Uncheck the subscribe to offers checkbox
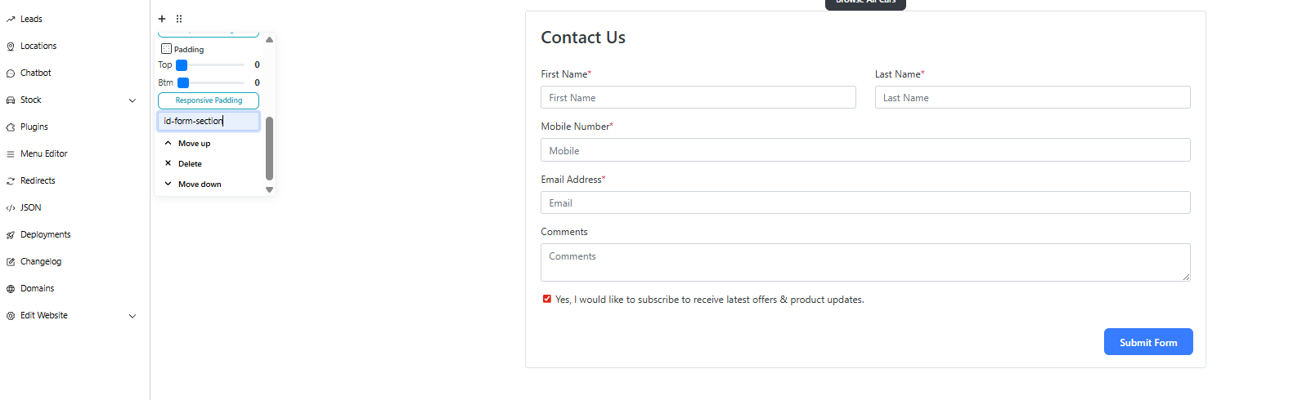This screenshot has height=400, width=1293. 547,299
